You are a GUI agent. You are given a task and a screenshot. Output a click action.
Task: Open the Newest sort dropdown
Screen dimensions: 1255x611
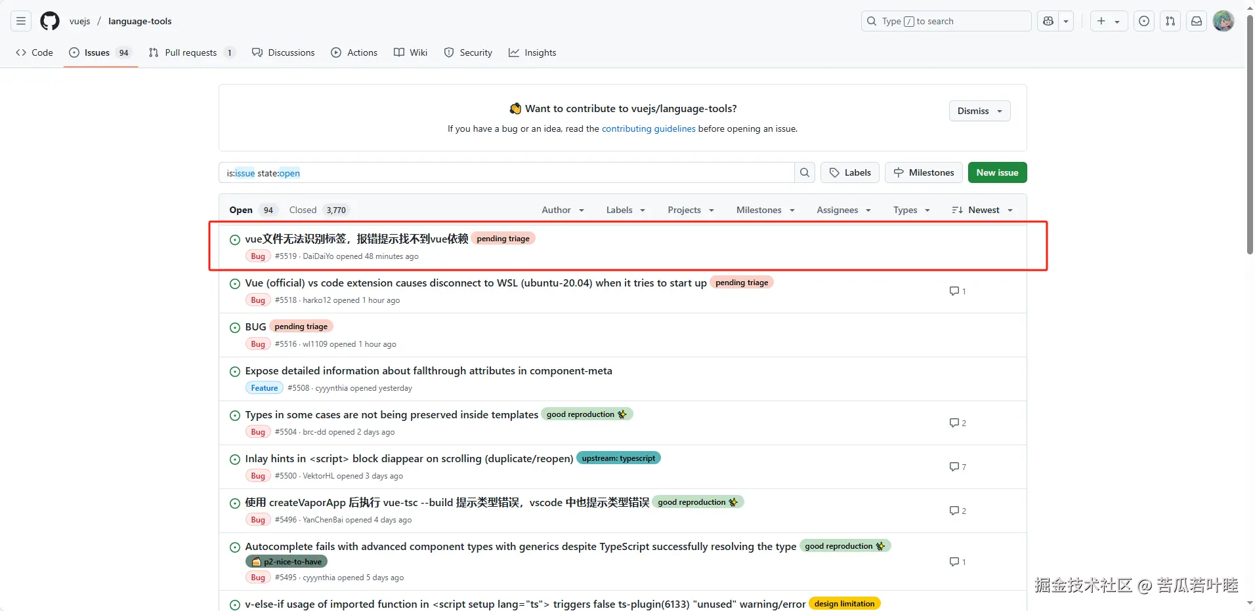pos(983,210)
